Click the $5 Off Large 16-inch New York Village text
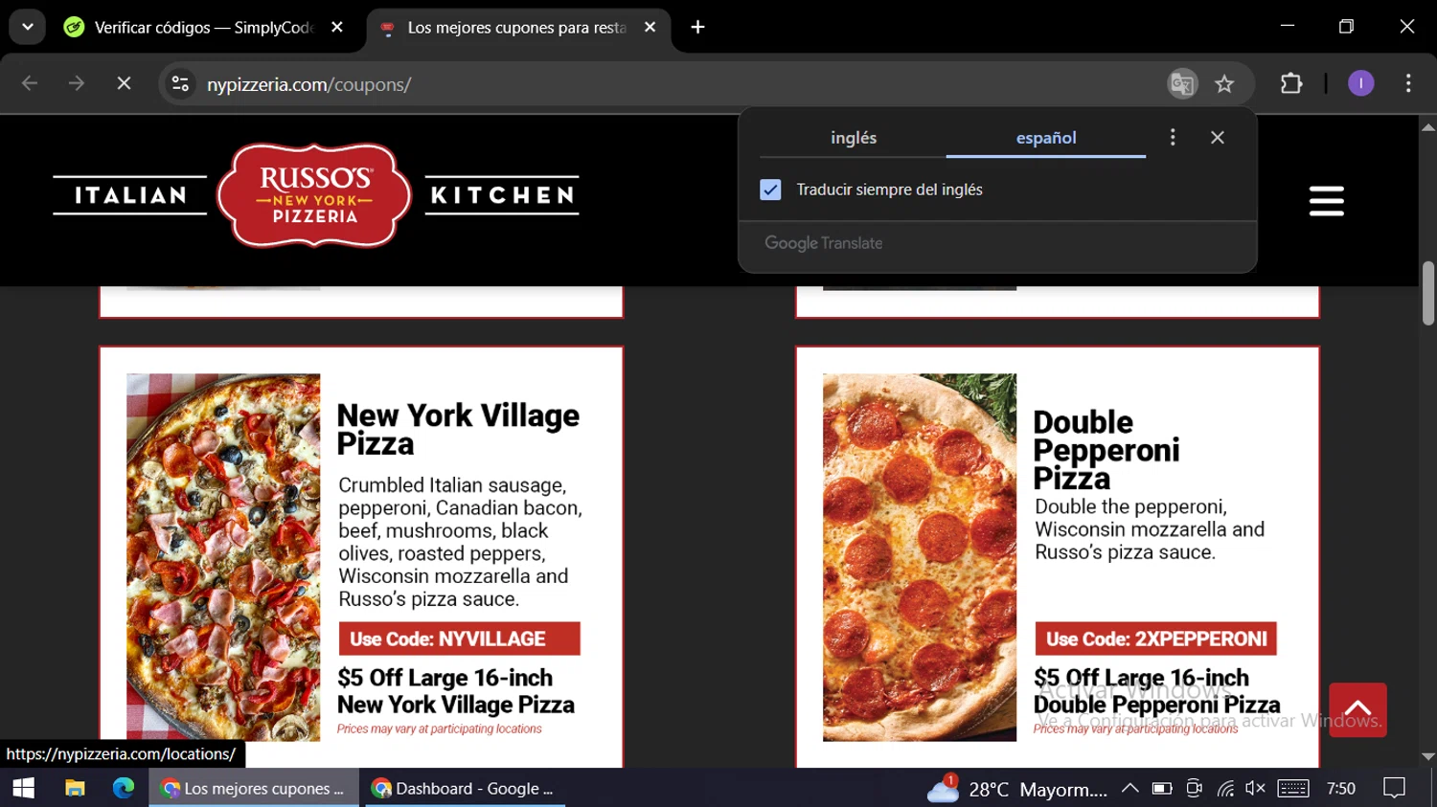This screenshot has width=1437, height=807. click(x=456, y=691)
